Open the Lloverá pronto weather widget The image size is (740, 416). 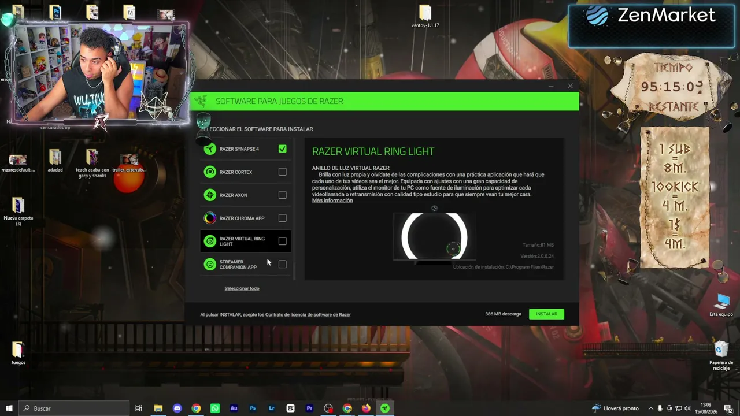tap(615, 408)
